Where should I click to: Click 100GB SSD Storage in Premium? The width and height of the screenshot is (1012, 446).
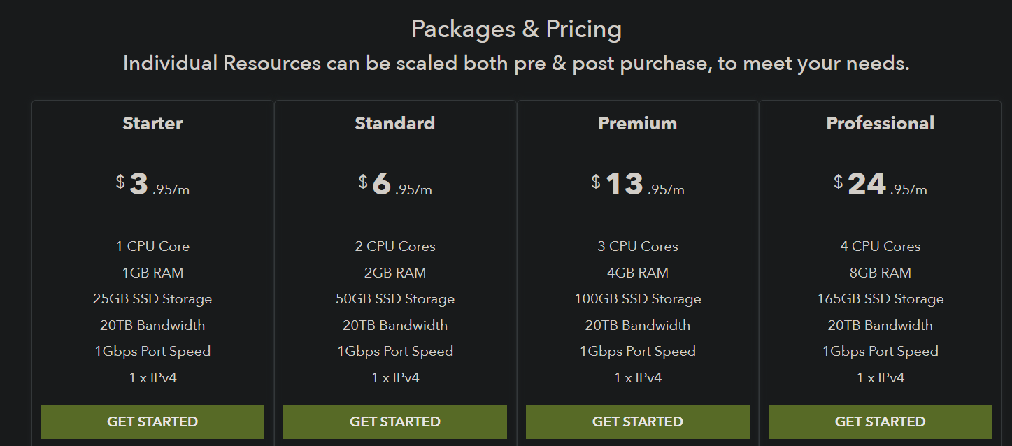[638, 298]
